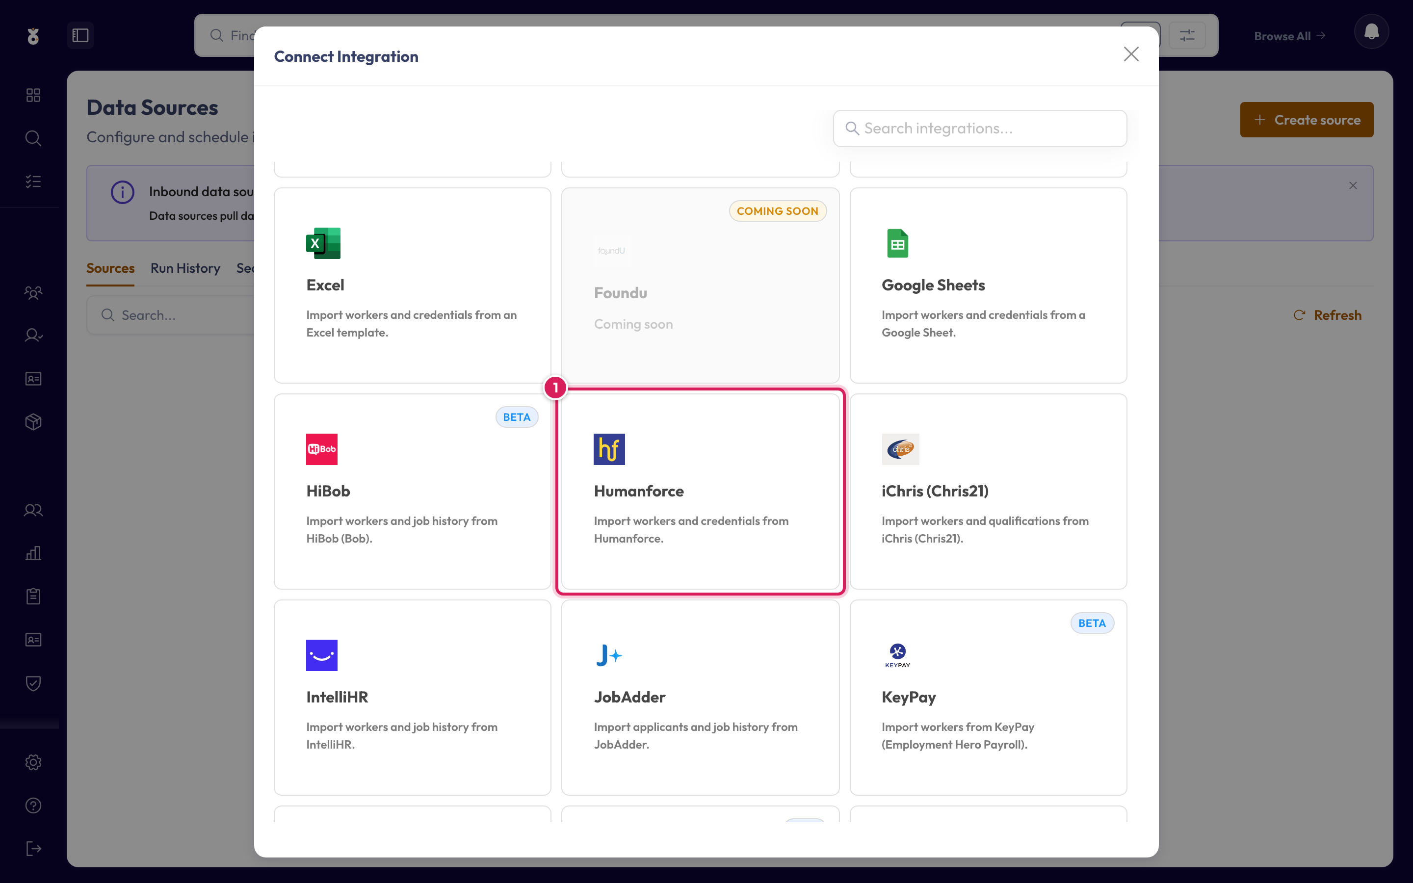1413x883 pixels.
Task: Focus the Search integrations field
Action: (980, 129)
